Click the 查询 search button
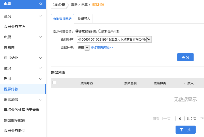The image size is (204, 137). [185, 57]
